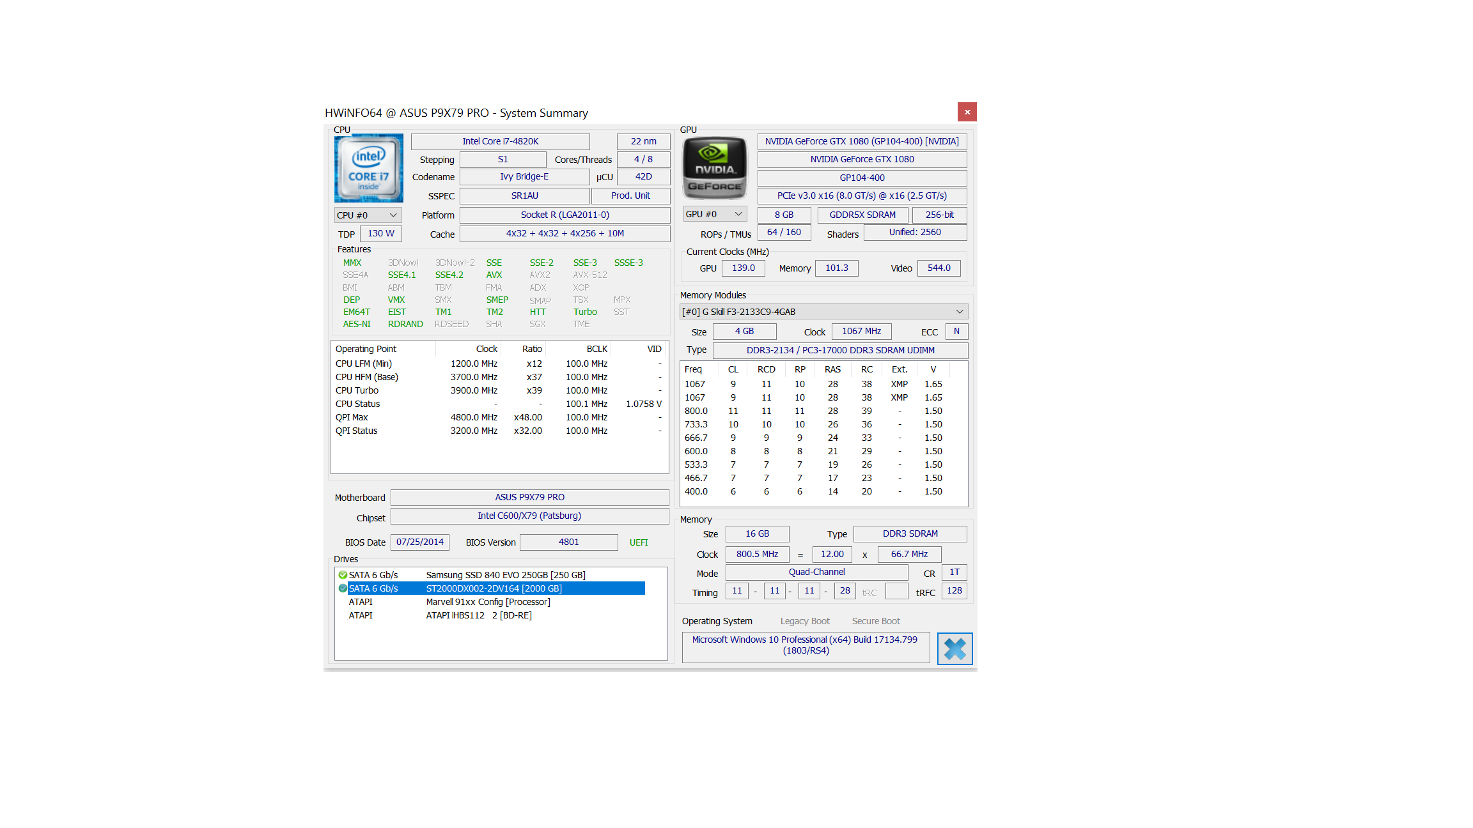Click the Intel Core i7 logo
The image size is (1473, 828).
coord(368,168)
